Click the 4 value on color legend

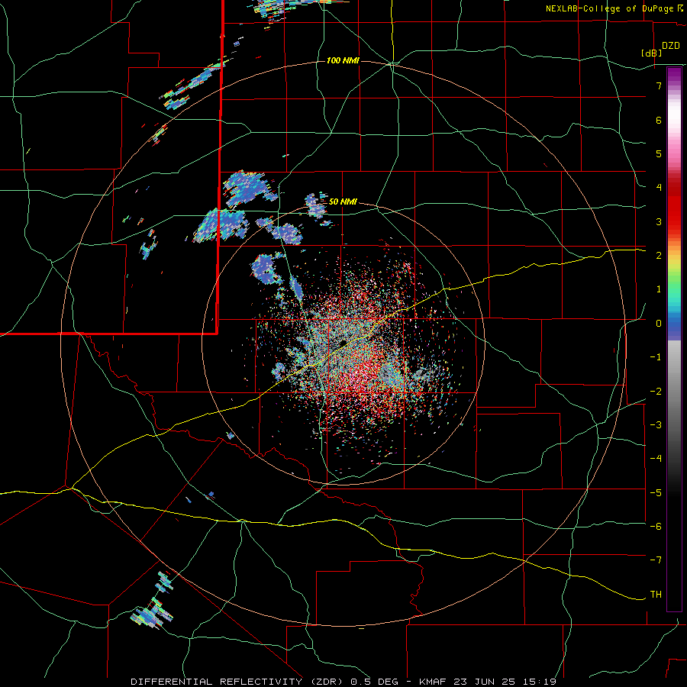(659, 188)
